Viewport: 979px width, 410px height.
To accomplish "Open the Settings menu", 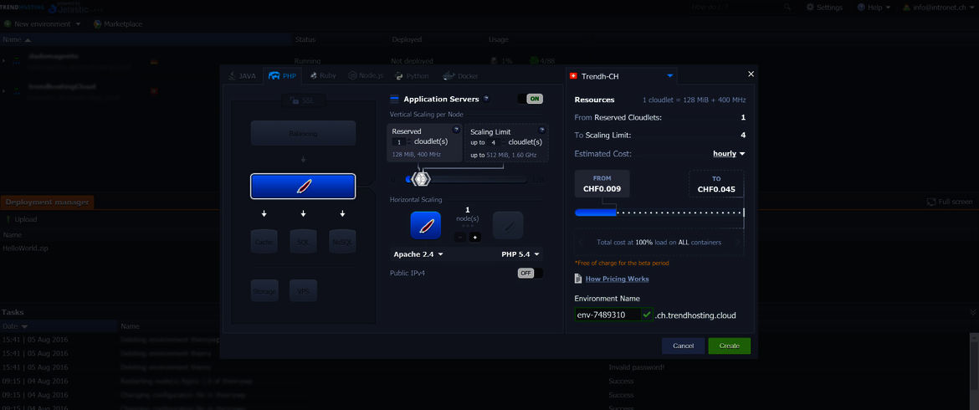I will coord(824,7).
